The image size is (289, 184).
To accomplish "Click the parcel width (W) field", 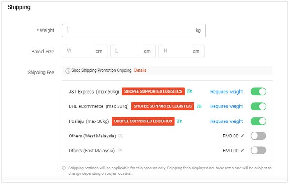I will (x=80, y=51).
